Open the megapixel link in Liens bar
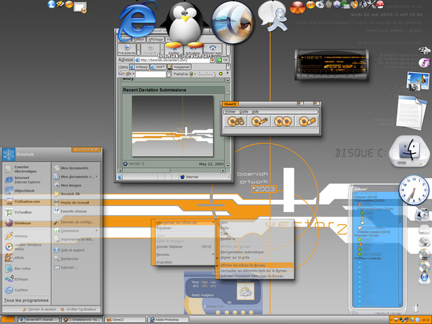This screenshot has height=324, width=432. (x=180, y=67)
